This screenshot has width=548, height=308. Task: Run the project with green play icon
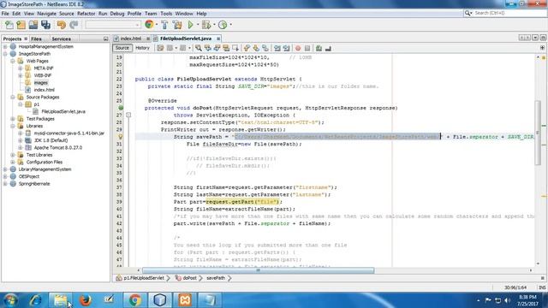click(x=190, y=25)
